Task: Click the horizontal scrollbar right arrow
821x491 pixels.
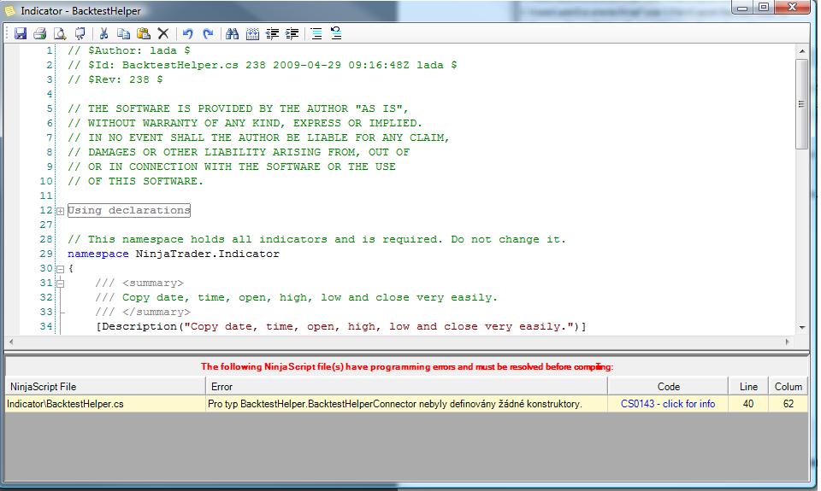Action: 787,342
